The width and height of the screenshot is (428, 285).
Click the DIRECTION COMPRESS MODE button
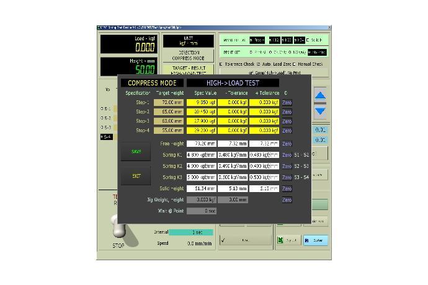click(189, 55)
